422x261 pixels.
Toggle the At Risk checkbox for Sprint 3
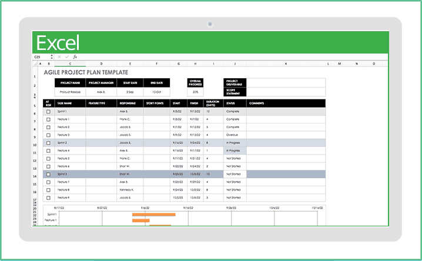click(x=49, y=174)
